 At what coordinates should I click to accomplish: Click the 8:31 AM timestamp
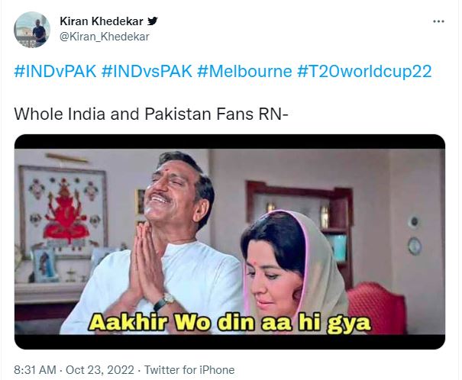pyautogui.click(x=35, y=369)
